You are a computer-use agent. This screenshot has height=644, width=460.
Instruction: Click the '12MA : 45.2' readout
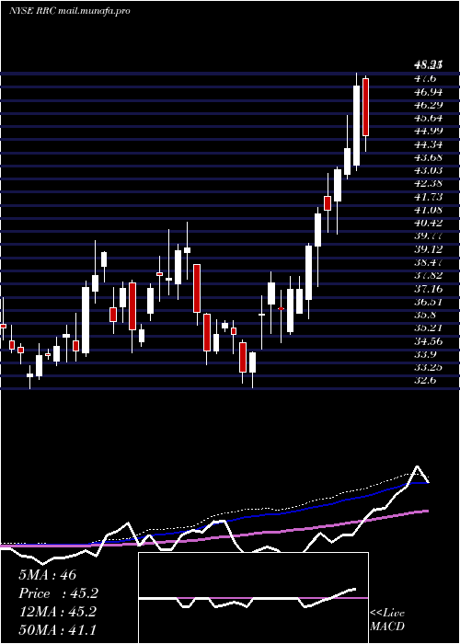tap(57, 612)
